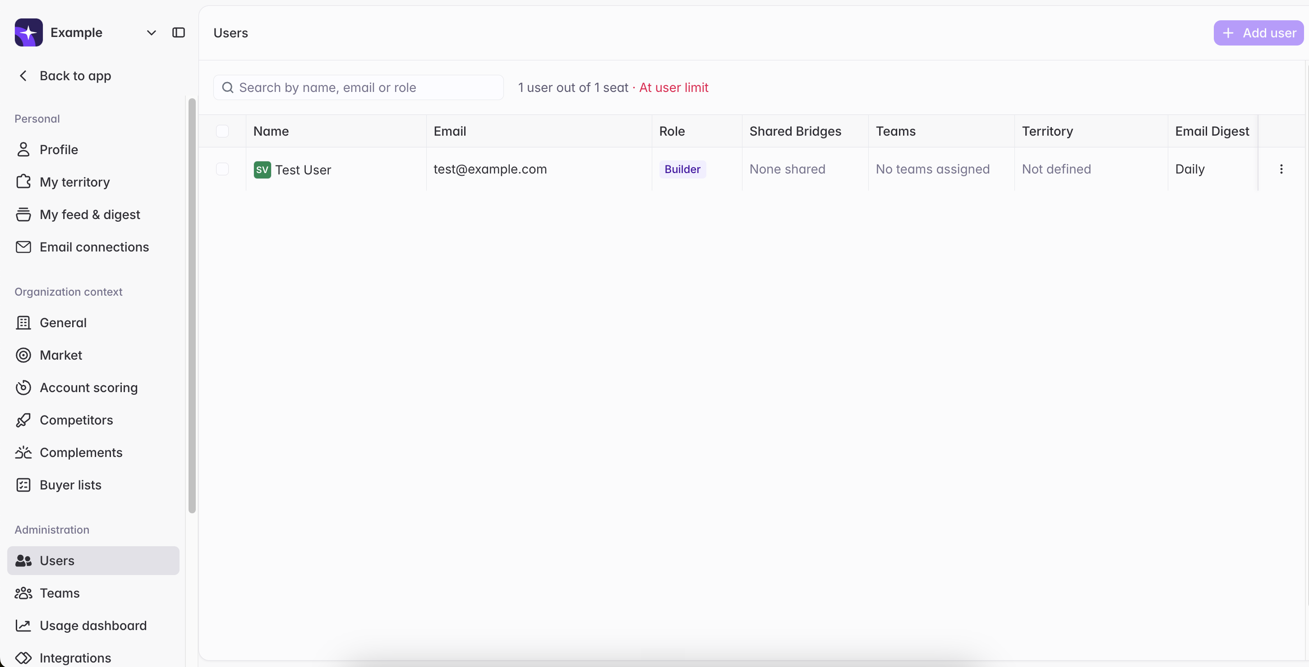Viewport: 1309px width, 667px height.
Task: Click the Example app logo icon
Action: (x=28, y=32)
